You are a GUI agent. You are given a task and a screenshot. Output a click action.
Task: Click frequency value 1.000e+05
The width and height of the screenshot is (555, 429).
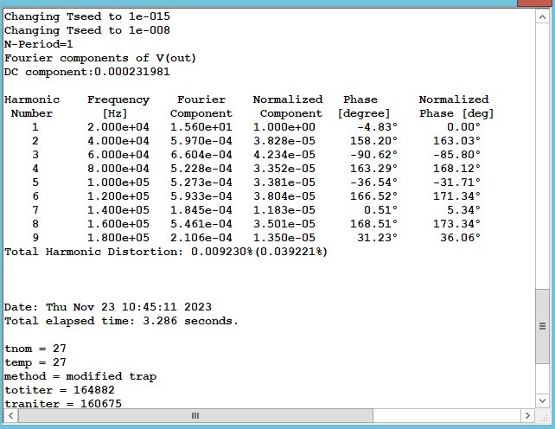click(x=118, y=182)
